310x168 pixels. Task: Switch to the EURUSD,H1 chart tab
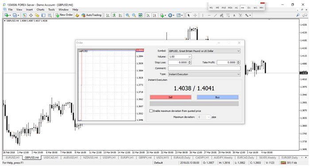pyautogui.click(x=13, y=158)
